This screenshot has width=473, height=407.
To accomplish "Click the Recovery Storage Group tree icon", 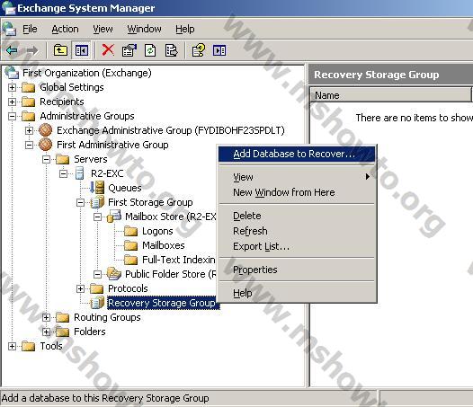I will pos(97,303).
